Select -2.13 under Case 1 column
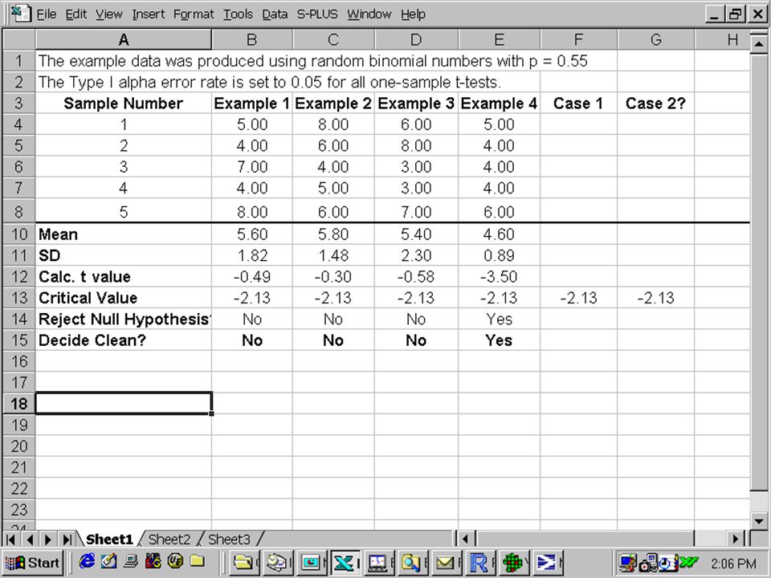Screen dimensions: 771x578 click(x=578, y=298)
